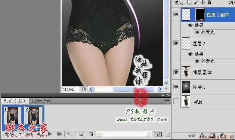This screenshot has height=140, width=235.
Task: Duplicate the selected animation frame
Action: 81,134
